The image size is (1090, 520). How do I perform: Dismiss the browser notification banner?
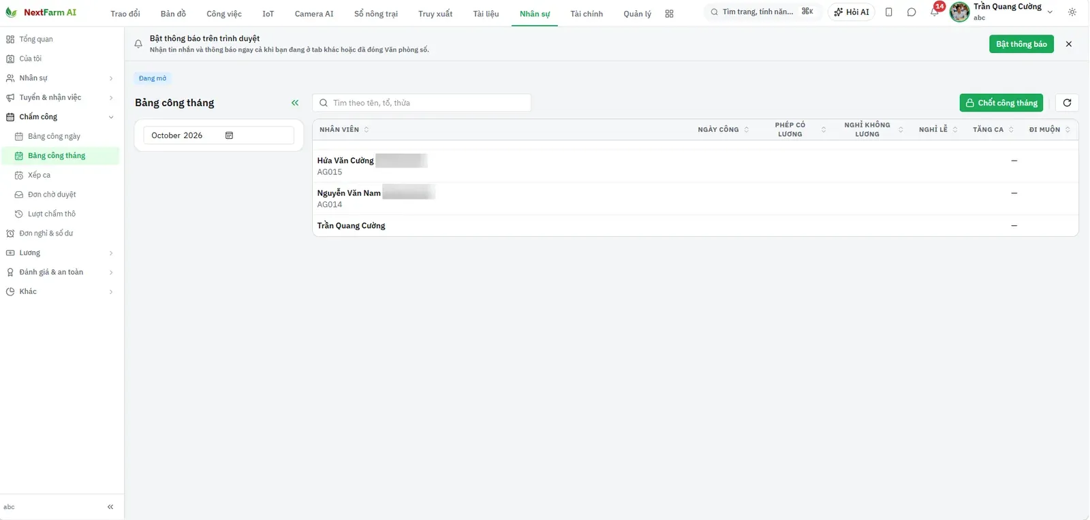point(1069,44)
